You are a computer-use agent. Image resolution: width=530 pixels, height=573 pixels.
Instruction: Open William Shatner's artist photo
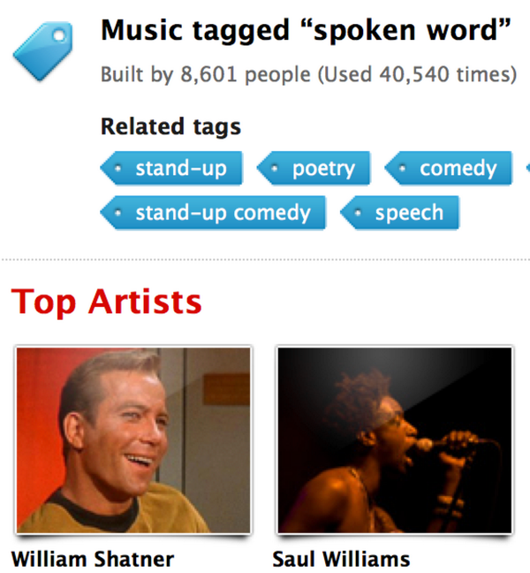(x=133, y=440)
